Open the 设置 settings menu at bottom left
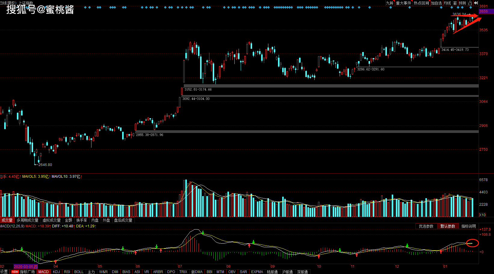 [4, 272]
